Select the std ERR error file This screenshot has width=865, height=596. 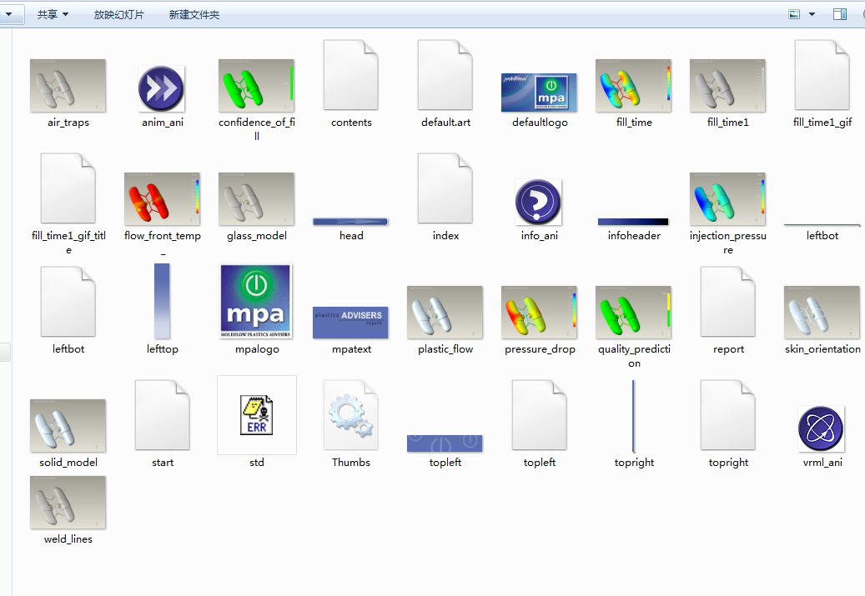[x=257, y=415]
